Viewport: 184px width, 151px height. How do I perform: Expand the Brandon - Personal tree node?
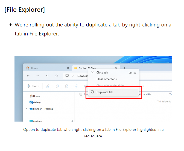coord(26,109)
